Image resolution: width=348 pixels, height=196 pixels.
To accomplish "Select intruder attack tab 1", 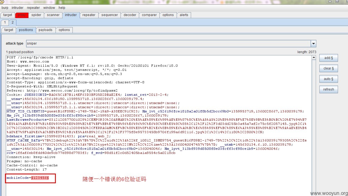I will [5, 22].
